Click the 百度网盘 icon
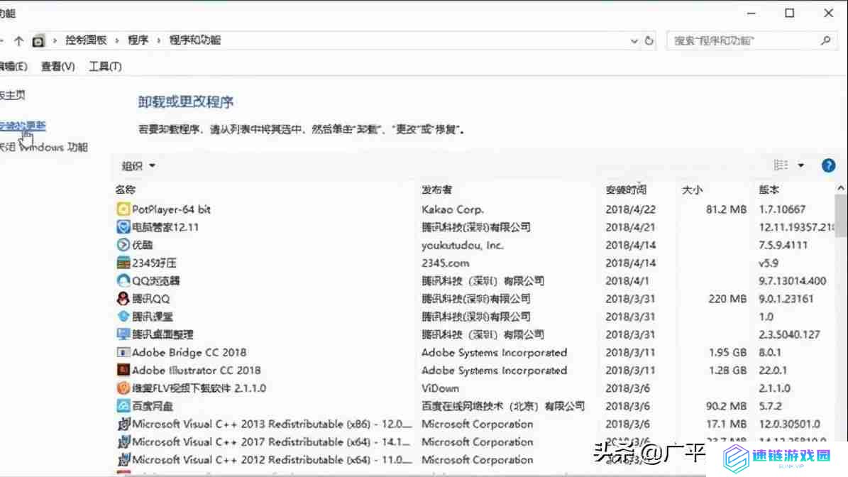The width and height of the screenshot is (848, 477). (123, 405)
